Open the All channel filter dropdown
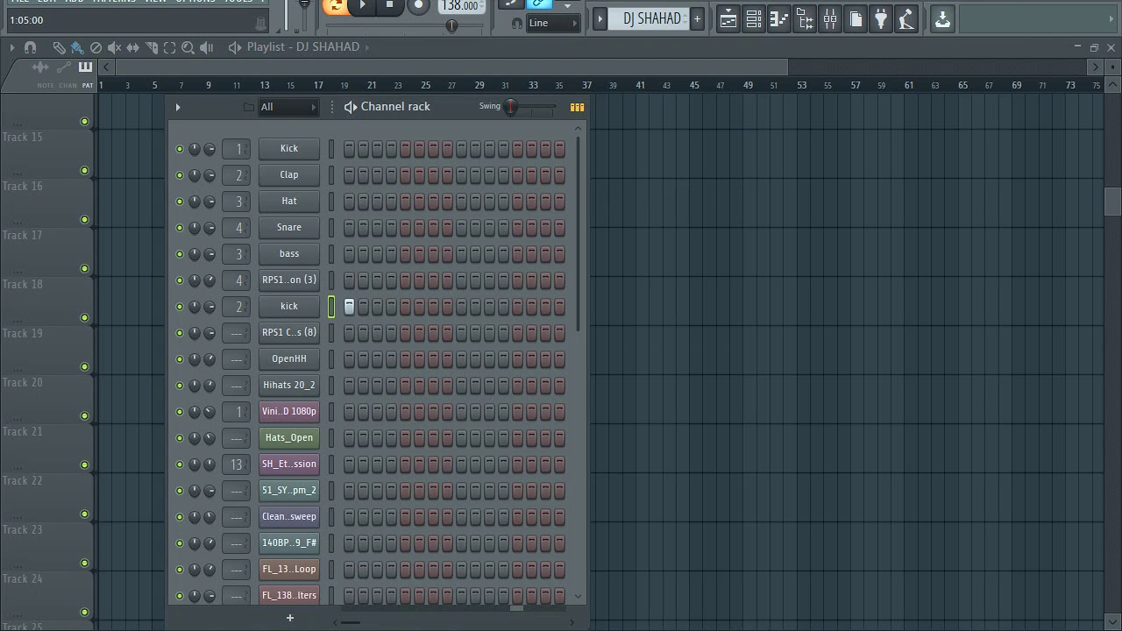 pyautogui.click(x=288, y=107)
